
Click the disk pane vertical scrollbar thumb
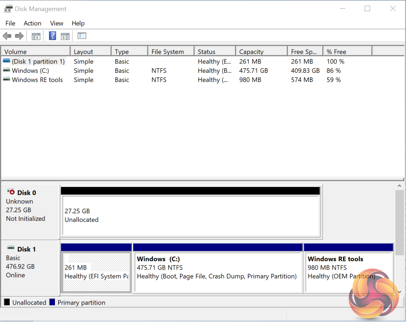point(399,223)
